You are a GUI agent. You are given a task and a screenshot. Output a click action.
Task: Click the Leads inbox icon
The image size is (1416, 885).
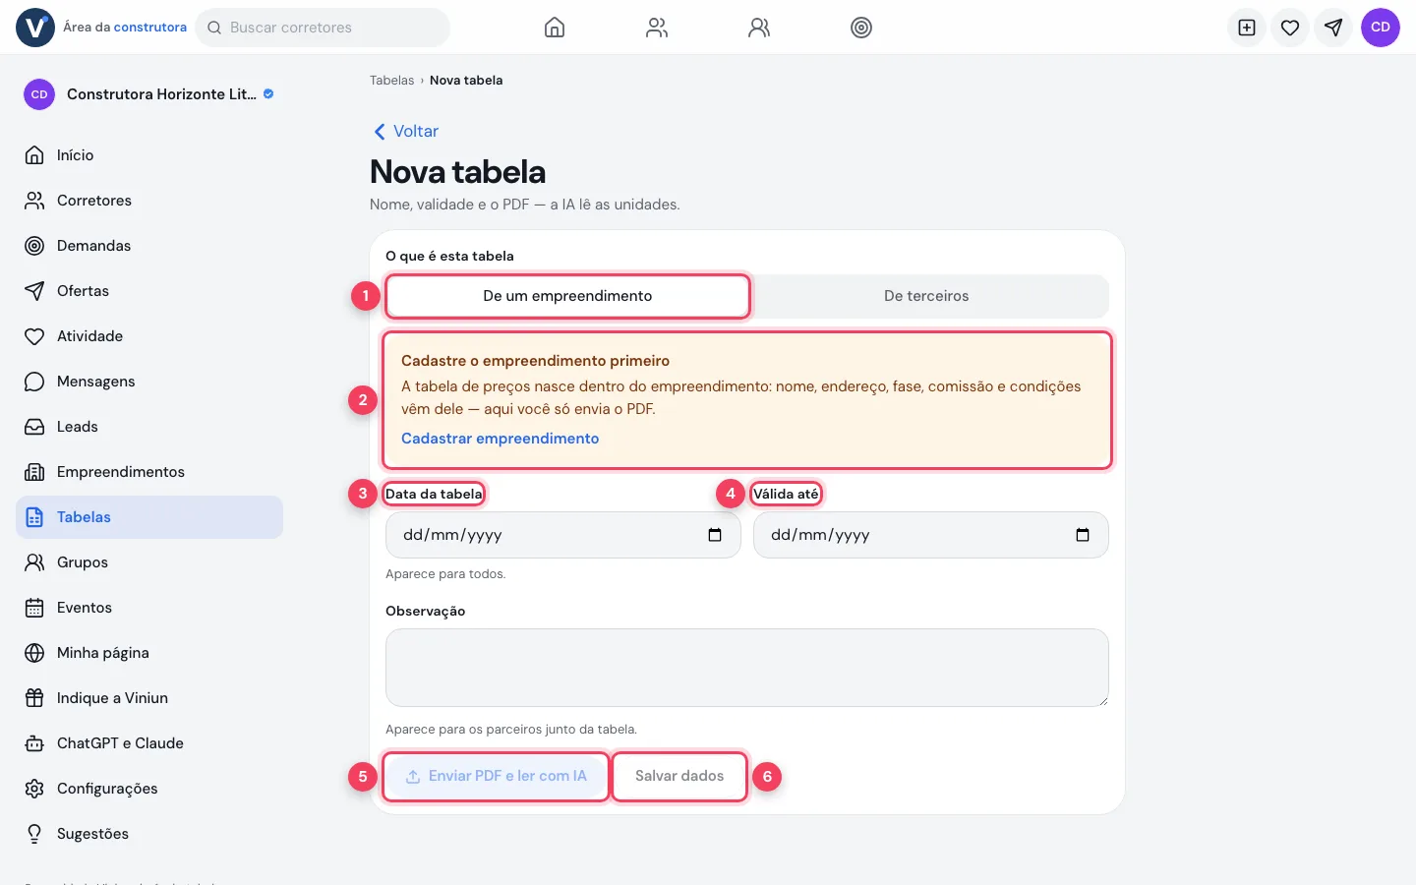click(x=34, y=427)
